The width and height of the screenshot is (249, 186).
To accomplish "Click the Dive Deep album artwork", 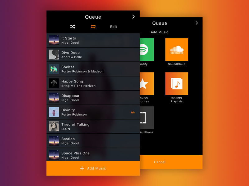I will click(54, 55).
